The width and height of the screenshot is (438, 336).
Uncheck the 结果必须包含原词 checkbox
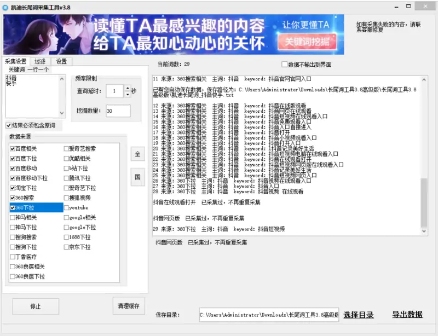(x=8, y=126)
